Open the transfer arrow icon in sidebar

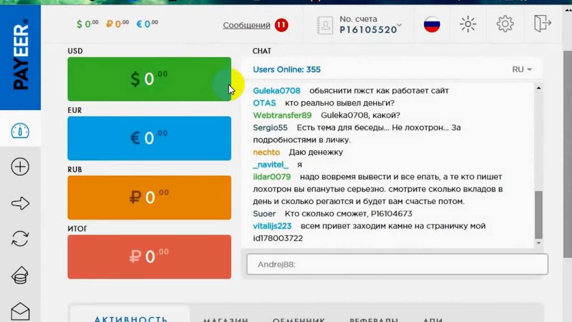[x=20, y=204]
